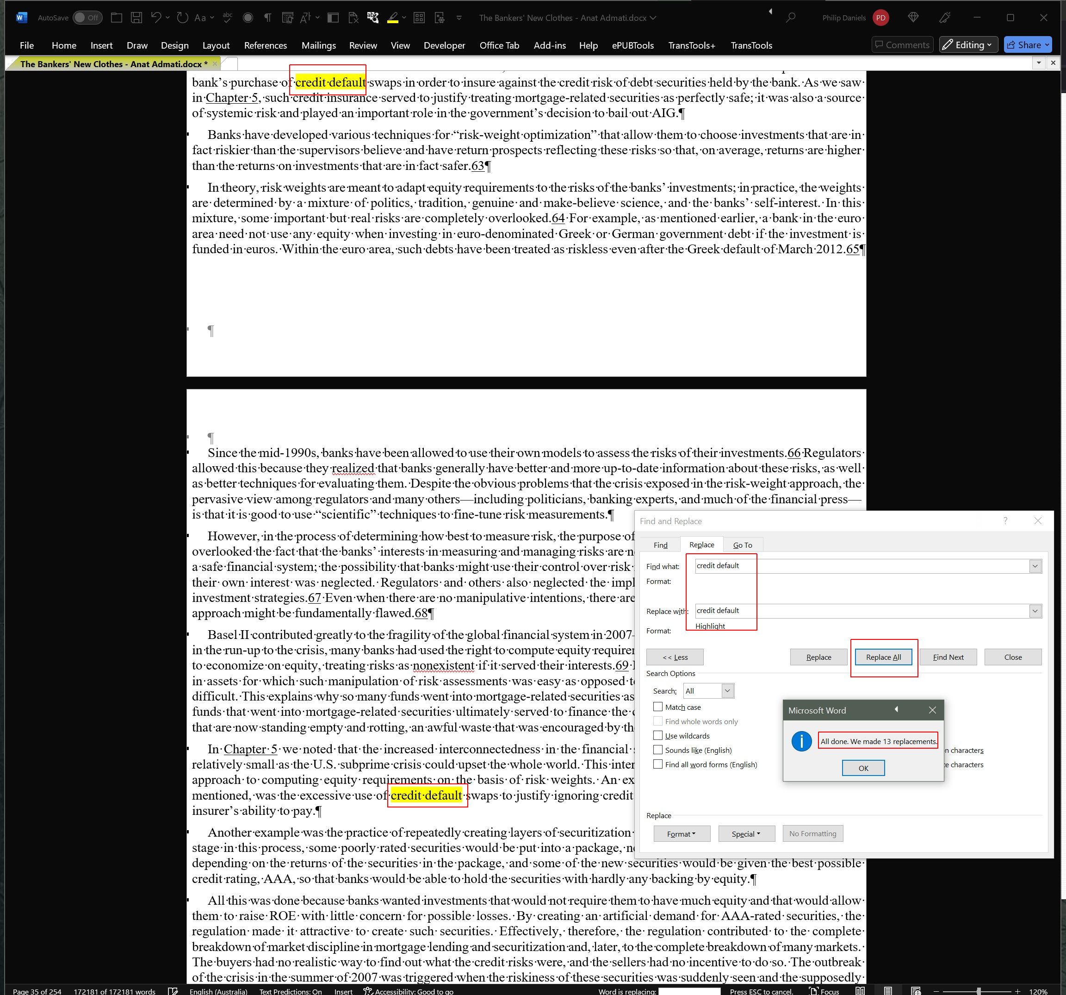Open the Format dropdown button
Viewport: 1066px width, 995px height.
682,833
